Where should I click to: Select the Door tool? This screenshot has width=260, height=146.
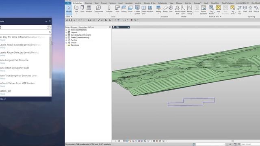coord(82,9)
